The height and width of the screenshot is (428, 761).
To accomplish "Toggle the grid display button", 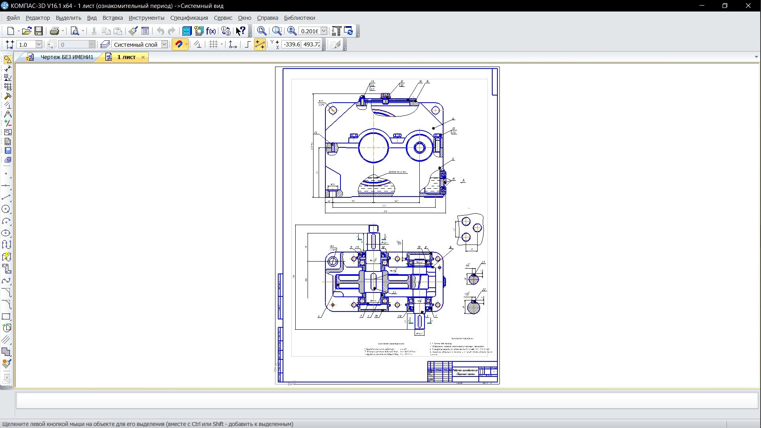I will [x=214, y=44].
